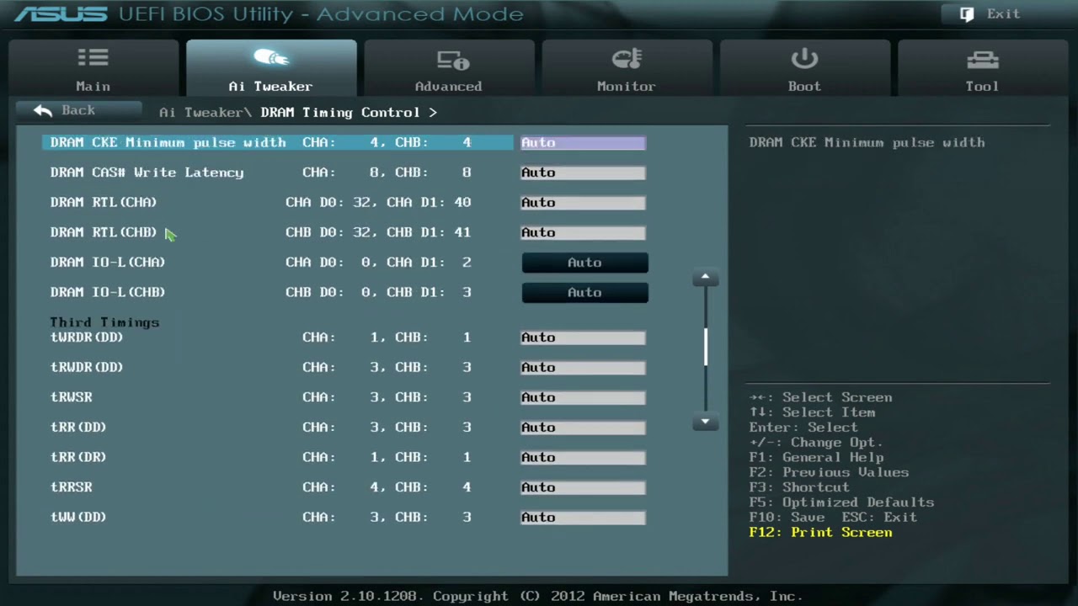Click CHB D0: 32, CHB D1: 41 values
Image resolution: width=1078 pixels, height=606 pixels.
point(378,232)
